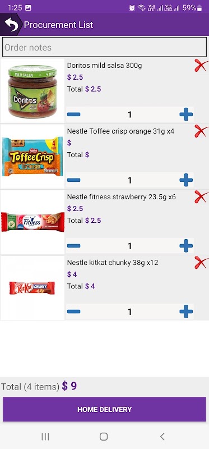This screenshot has width=209, height=449.
Task: Reduce Nestle fitness strawberry quantity
Action: click(74, 246)
